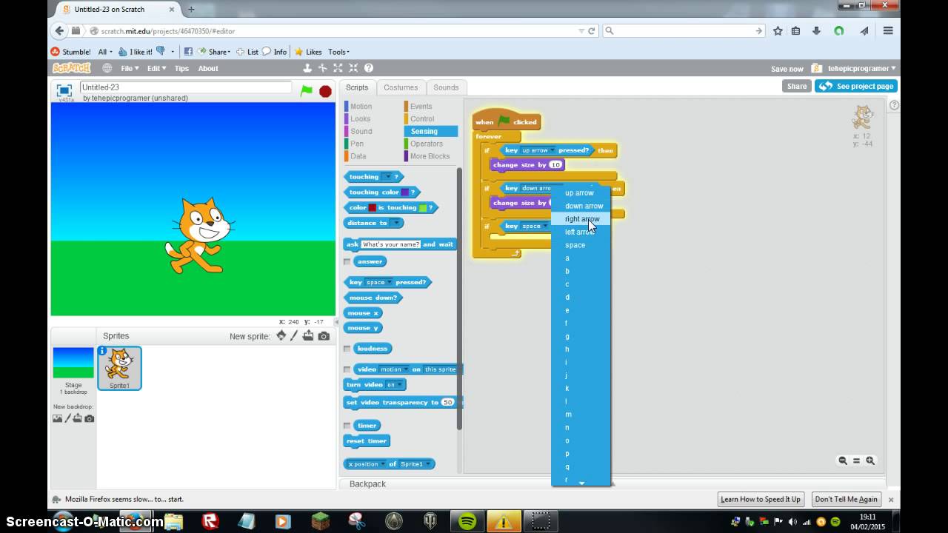Image resolution: width=948 pixels, height=533 pixels.
Task: Open the Firefox hamburger menu
Action: tap(888, 31)
